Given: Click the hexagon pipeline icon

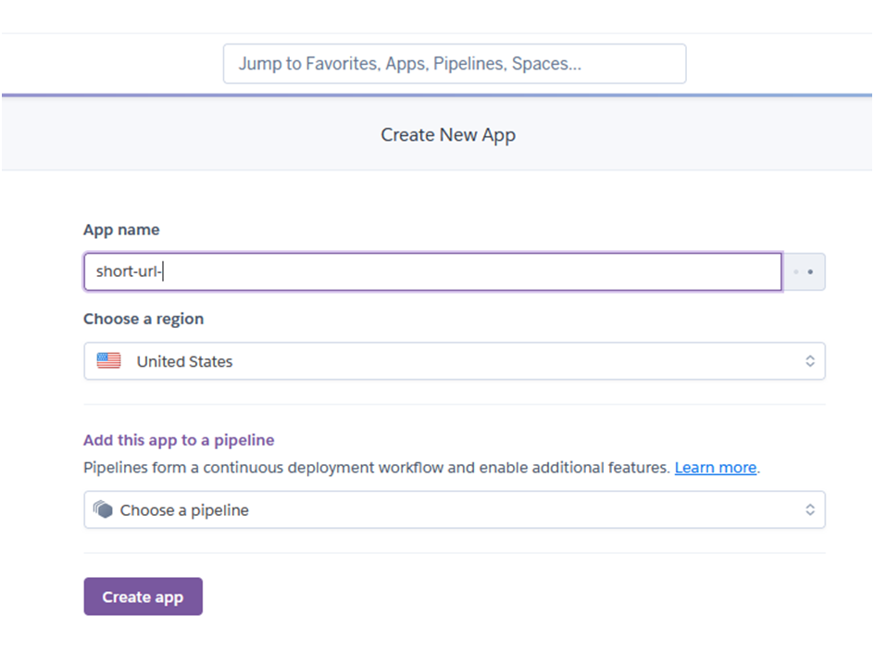Looking at the screenshot, I should pyautogui.click(x=103, y=509).
